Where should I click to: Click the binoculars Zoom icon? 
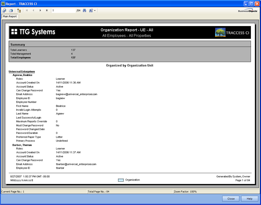(91, 10)
